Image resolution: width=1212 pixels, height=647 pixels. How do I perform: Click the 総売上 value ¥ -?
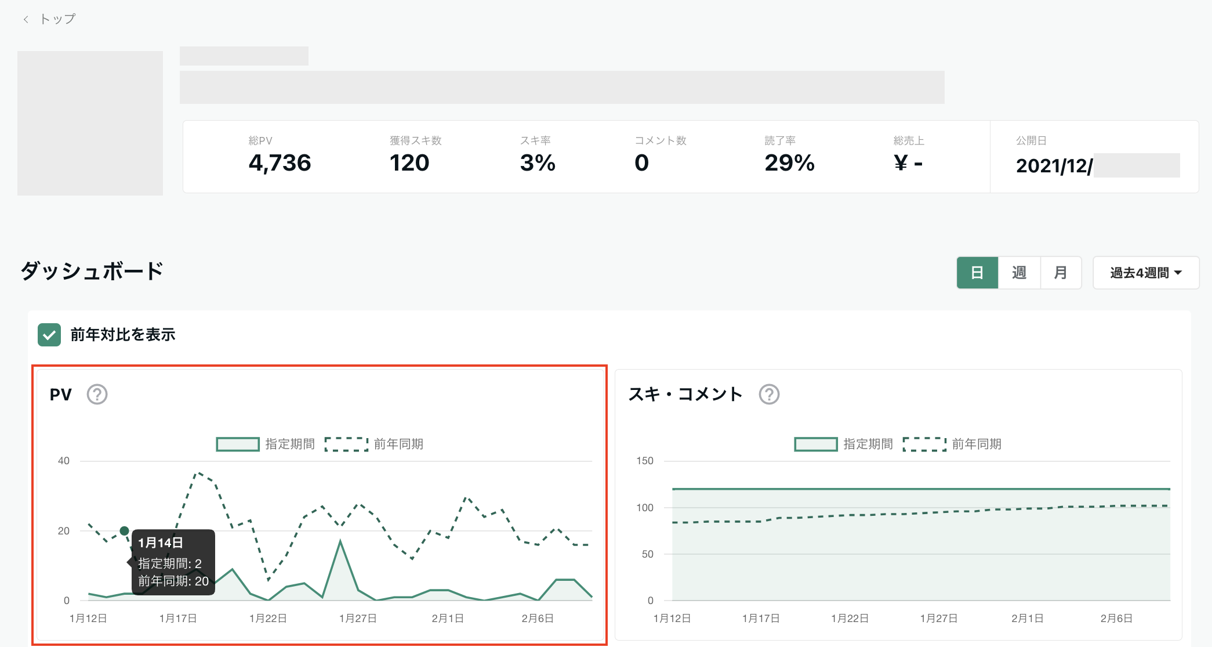click(908, 163)
